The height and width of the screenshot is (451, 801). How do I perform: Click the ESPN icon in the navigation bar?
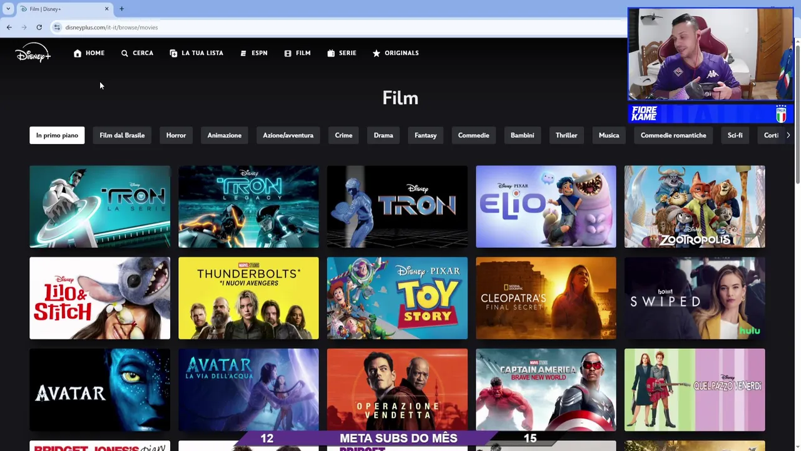(243, 53)
